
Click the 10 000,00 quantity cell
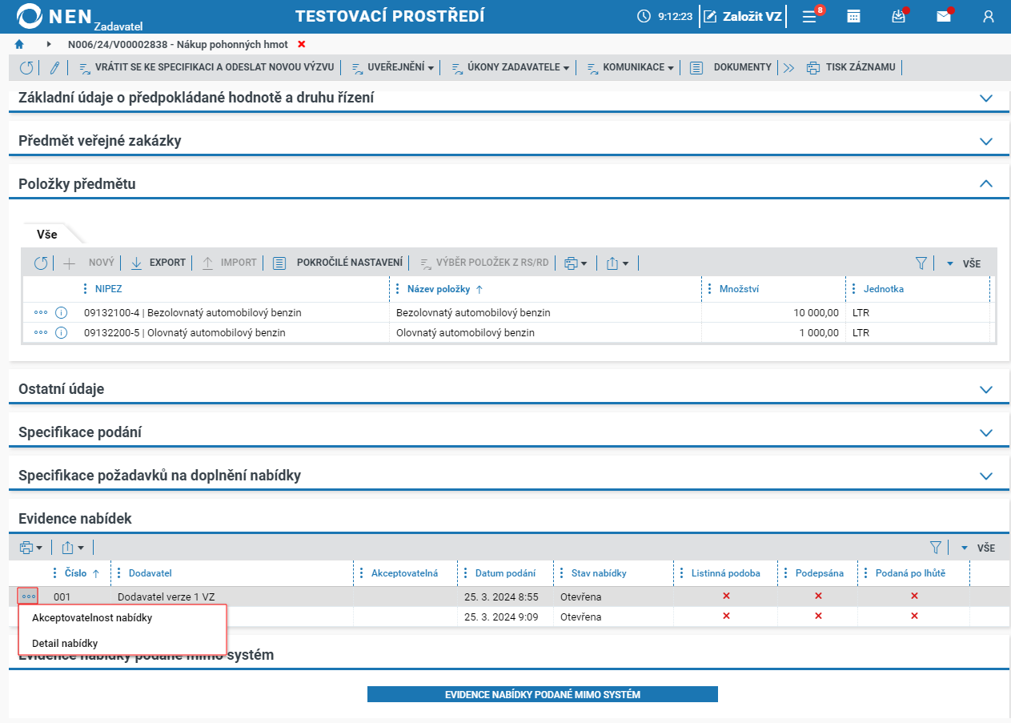point(773,313)
